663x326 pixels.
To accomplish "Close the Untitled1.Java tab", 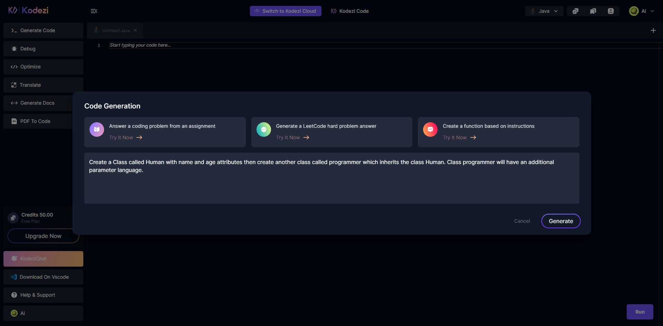I will point(136,30).
